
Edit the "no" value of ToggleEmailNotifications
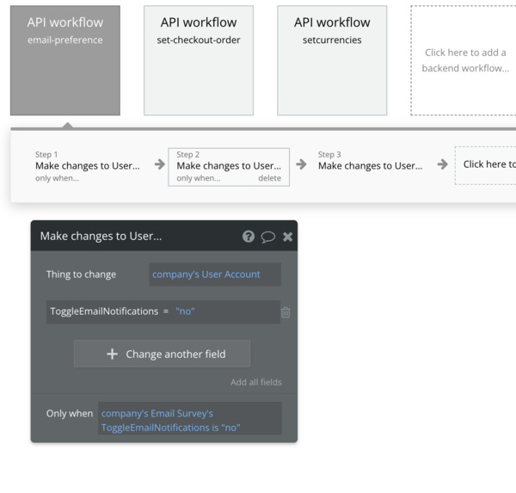[x=185, y=311]
